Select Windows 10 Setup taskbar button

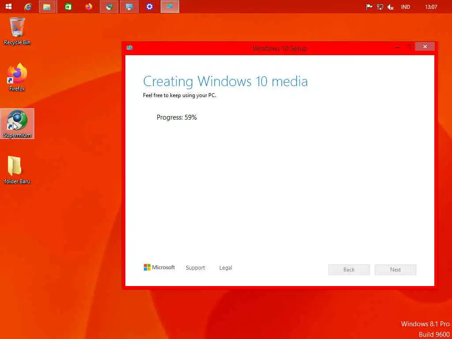pos(170,7)
